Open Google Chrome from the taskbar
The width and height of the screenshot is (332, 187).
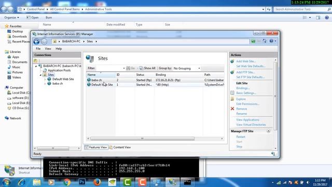coord(67,182)
